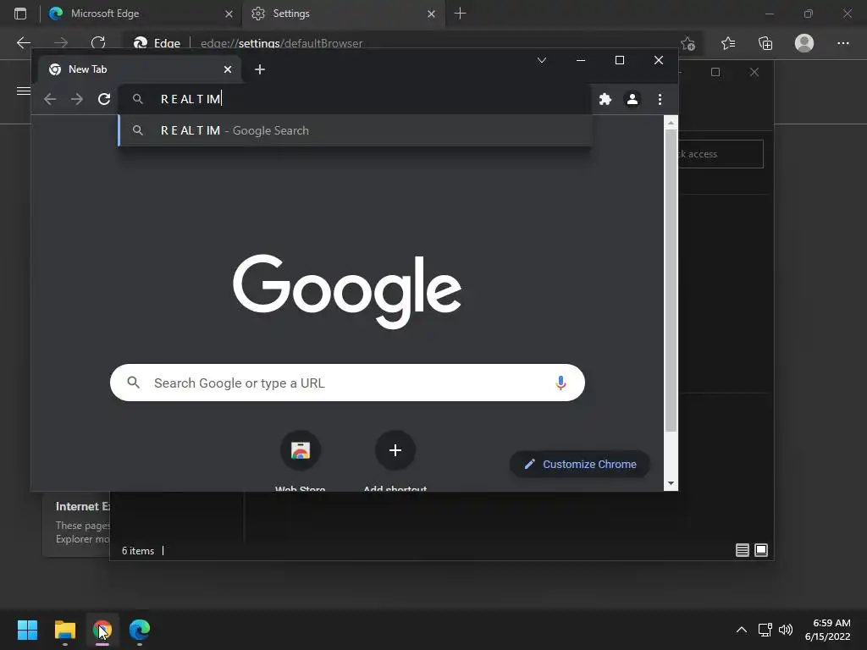This screenshot has height=650, width=867.
Task: Open Chrome Extensions puzzle icon
Action: pyautogui.click(x=605, y=99)
